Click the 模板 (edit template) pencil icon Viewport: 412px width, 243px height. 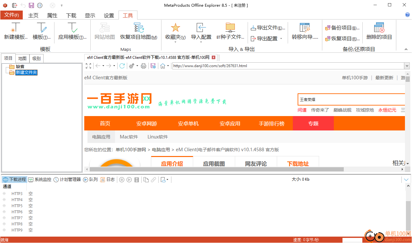[x=42, y=28]
